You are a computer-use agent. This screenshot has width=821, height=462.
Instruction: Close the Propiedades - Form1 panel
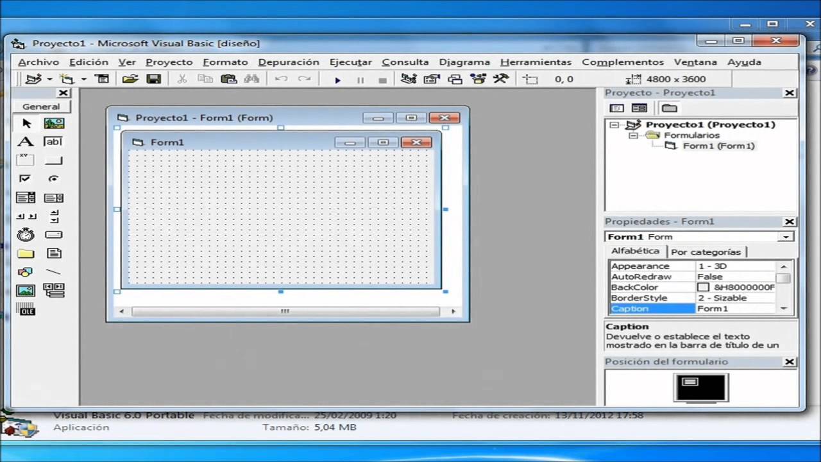(790, 221)
